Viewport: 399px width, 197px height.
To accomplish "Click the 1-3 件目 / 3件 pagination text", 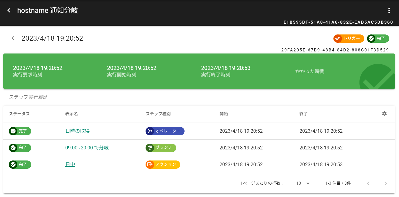I will (338, 183).
